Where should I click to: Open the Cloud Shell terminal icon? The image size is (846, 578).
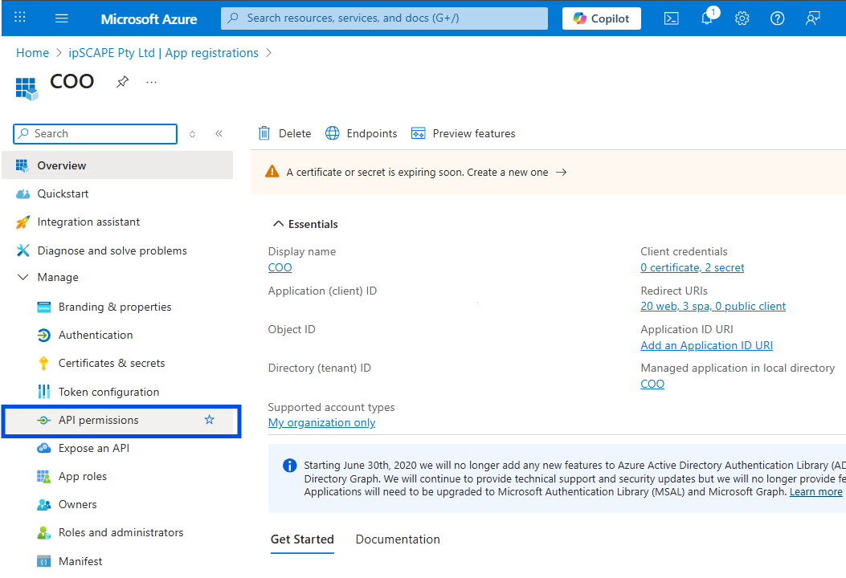(x=672, y=18)
